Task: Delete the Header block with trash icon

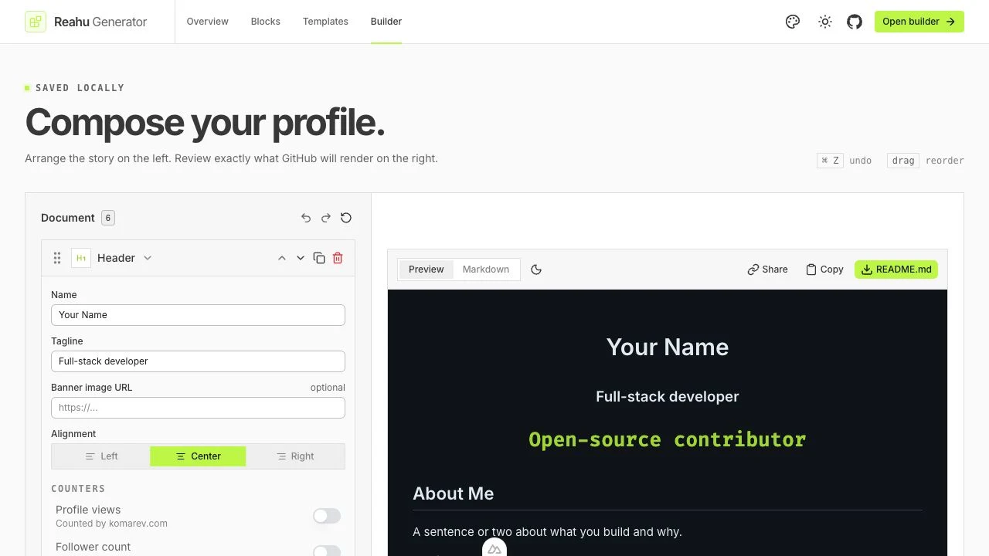Action: point(338,258)
